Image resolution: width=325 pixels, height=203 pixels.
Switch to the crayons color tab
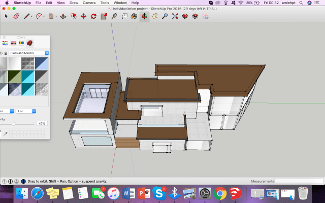coord(21,43)
